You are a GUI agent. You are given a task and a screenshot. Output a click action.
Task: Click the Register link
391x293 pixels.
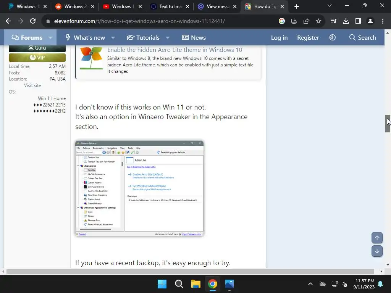tap(308, 38)
